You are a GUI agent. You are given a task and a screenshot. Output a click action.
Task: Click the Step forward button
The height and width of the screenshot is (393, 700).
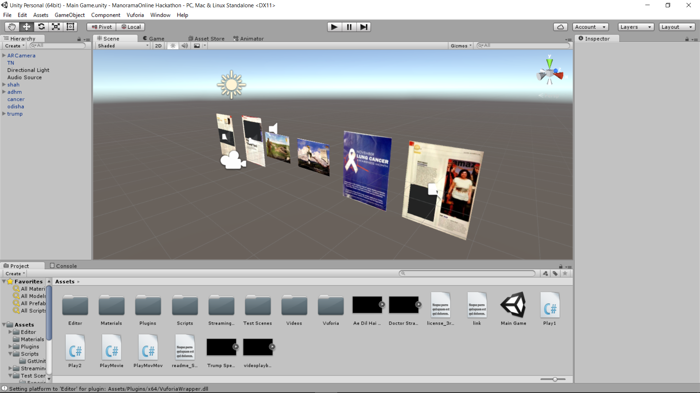pos(363,27)
